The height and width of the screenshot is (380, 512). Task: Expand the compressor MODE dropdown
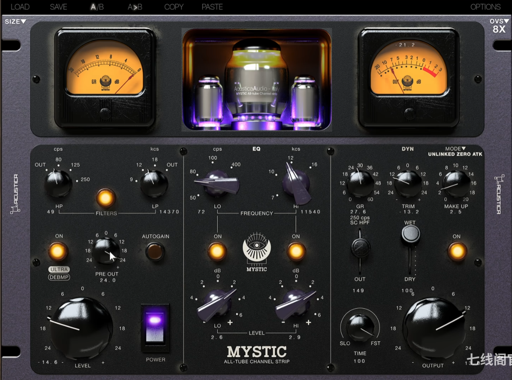[x=455, y=149]
